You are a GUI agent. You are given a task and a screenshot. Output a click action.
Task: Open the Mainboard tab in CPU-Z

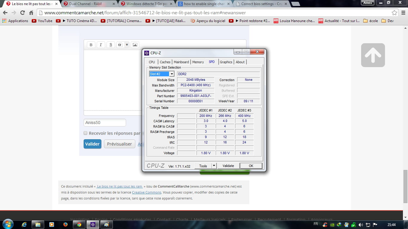point(181,62)
